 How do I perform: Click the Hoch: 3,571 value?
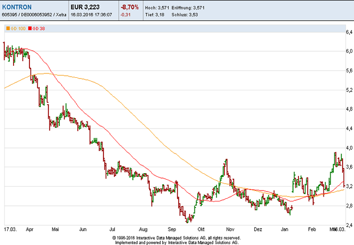point(157,8)
